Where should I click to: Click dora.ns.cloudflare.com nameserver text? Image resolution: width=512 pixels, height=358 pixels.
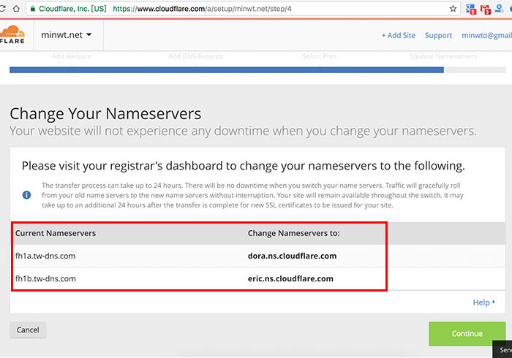point(292,256)
